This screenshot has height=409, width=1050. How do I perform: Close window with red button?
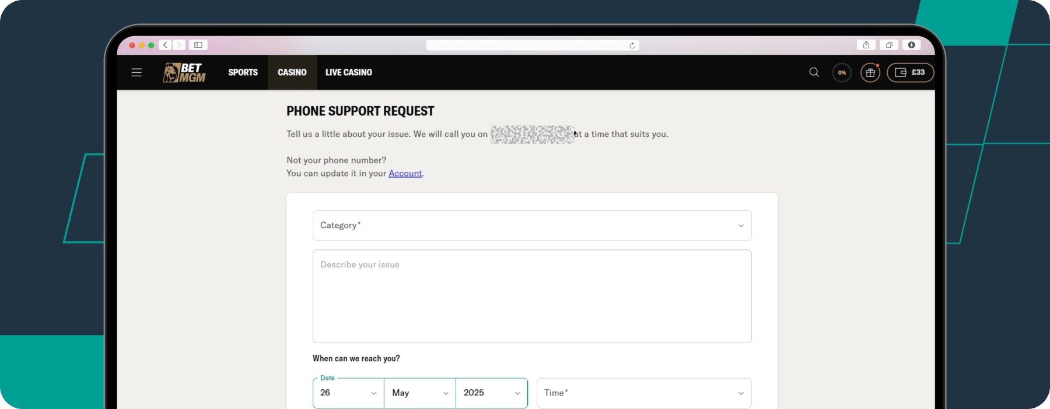pyautogui.click(x=132, y=45)
